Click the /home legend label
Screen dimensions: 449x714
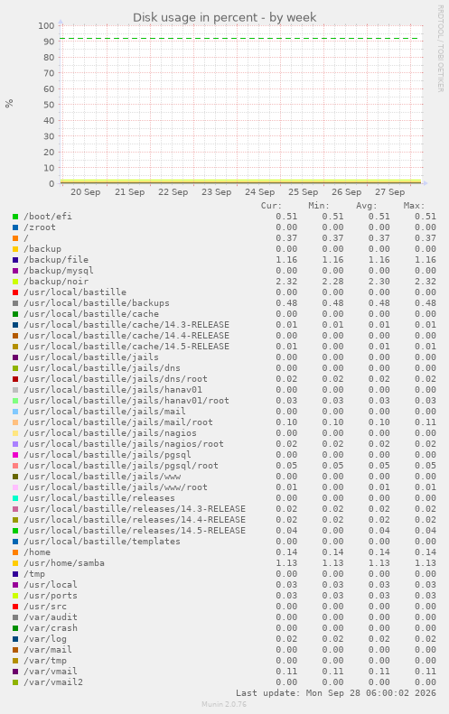pyautogui.click(x=37, y=552)
